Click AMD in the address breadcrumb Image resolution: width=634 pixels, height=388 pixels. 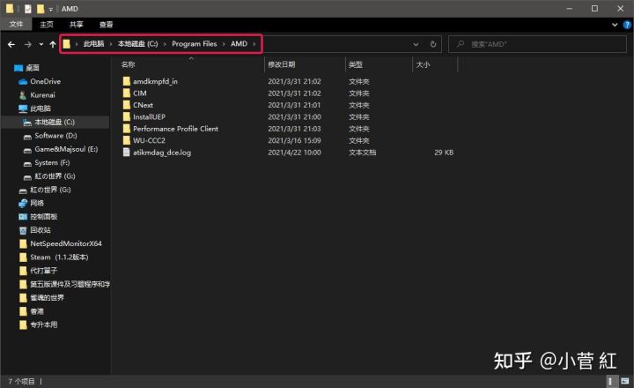tap(239, 44)
